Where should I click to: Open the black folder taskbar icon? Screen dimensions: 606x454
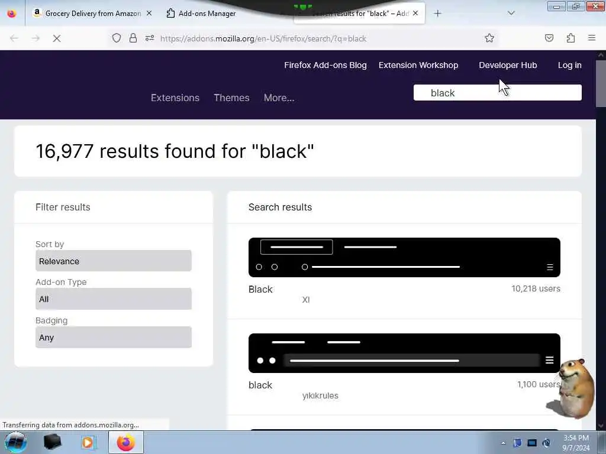pos(52,442)
